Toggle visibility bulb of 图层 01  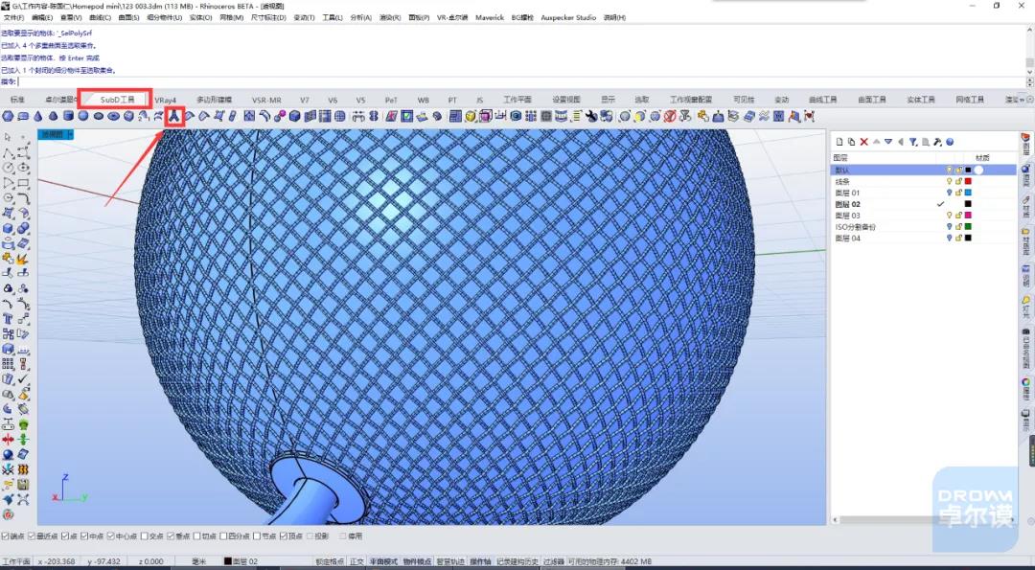[x=949, y=193]
